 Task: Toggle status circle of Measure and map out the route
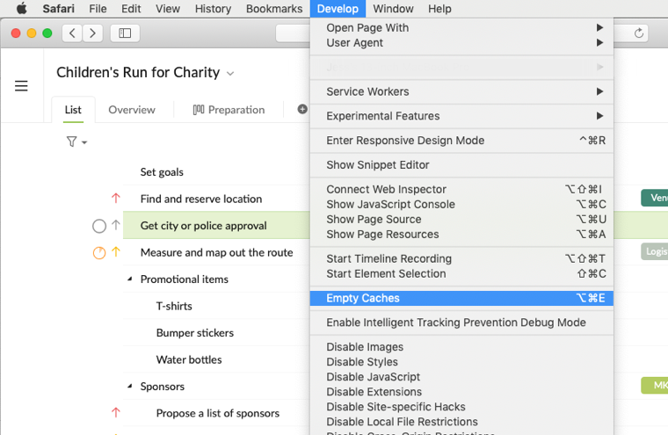point(98,252)
